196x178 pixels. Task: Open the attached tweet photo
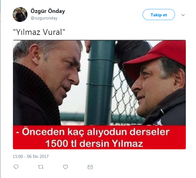click(x=99, y=95)
